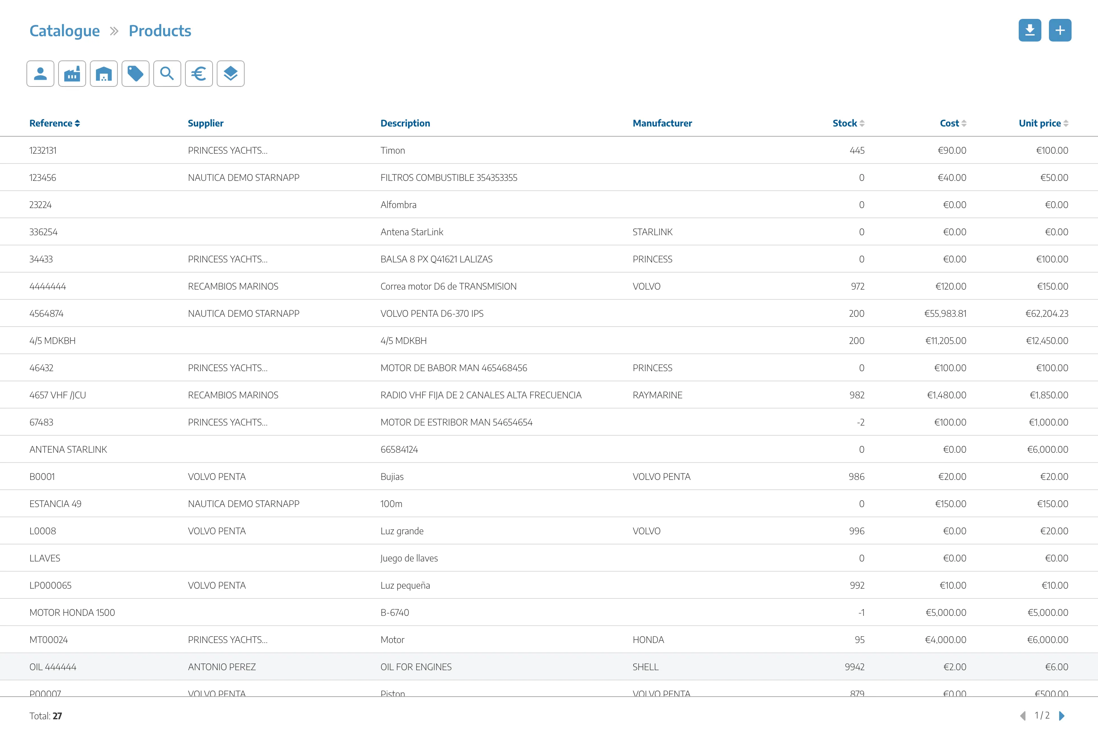Go to Catalogue breadcrumb

click(65, 31)
